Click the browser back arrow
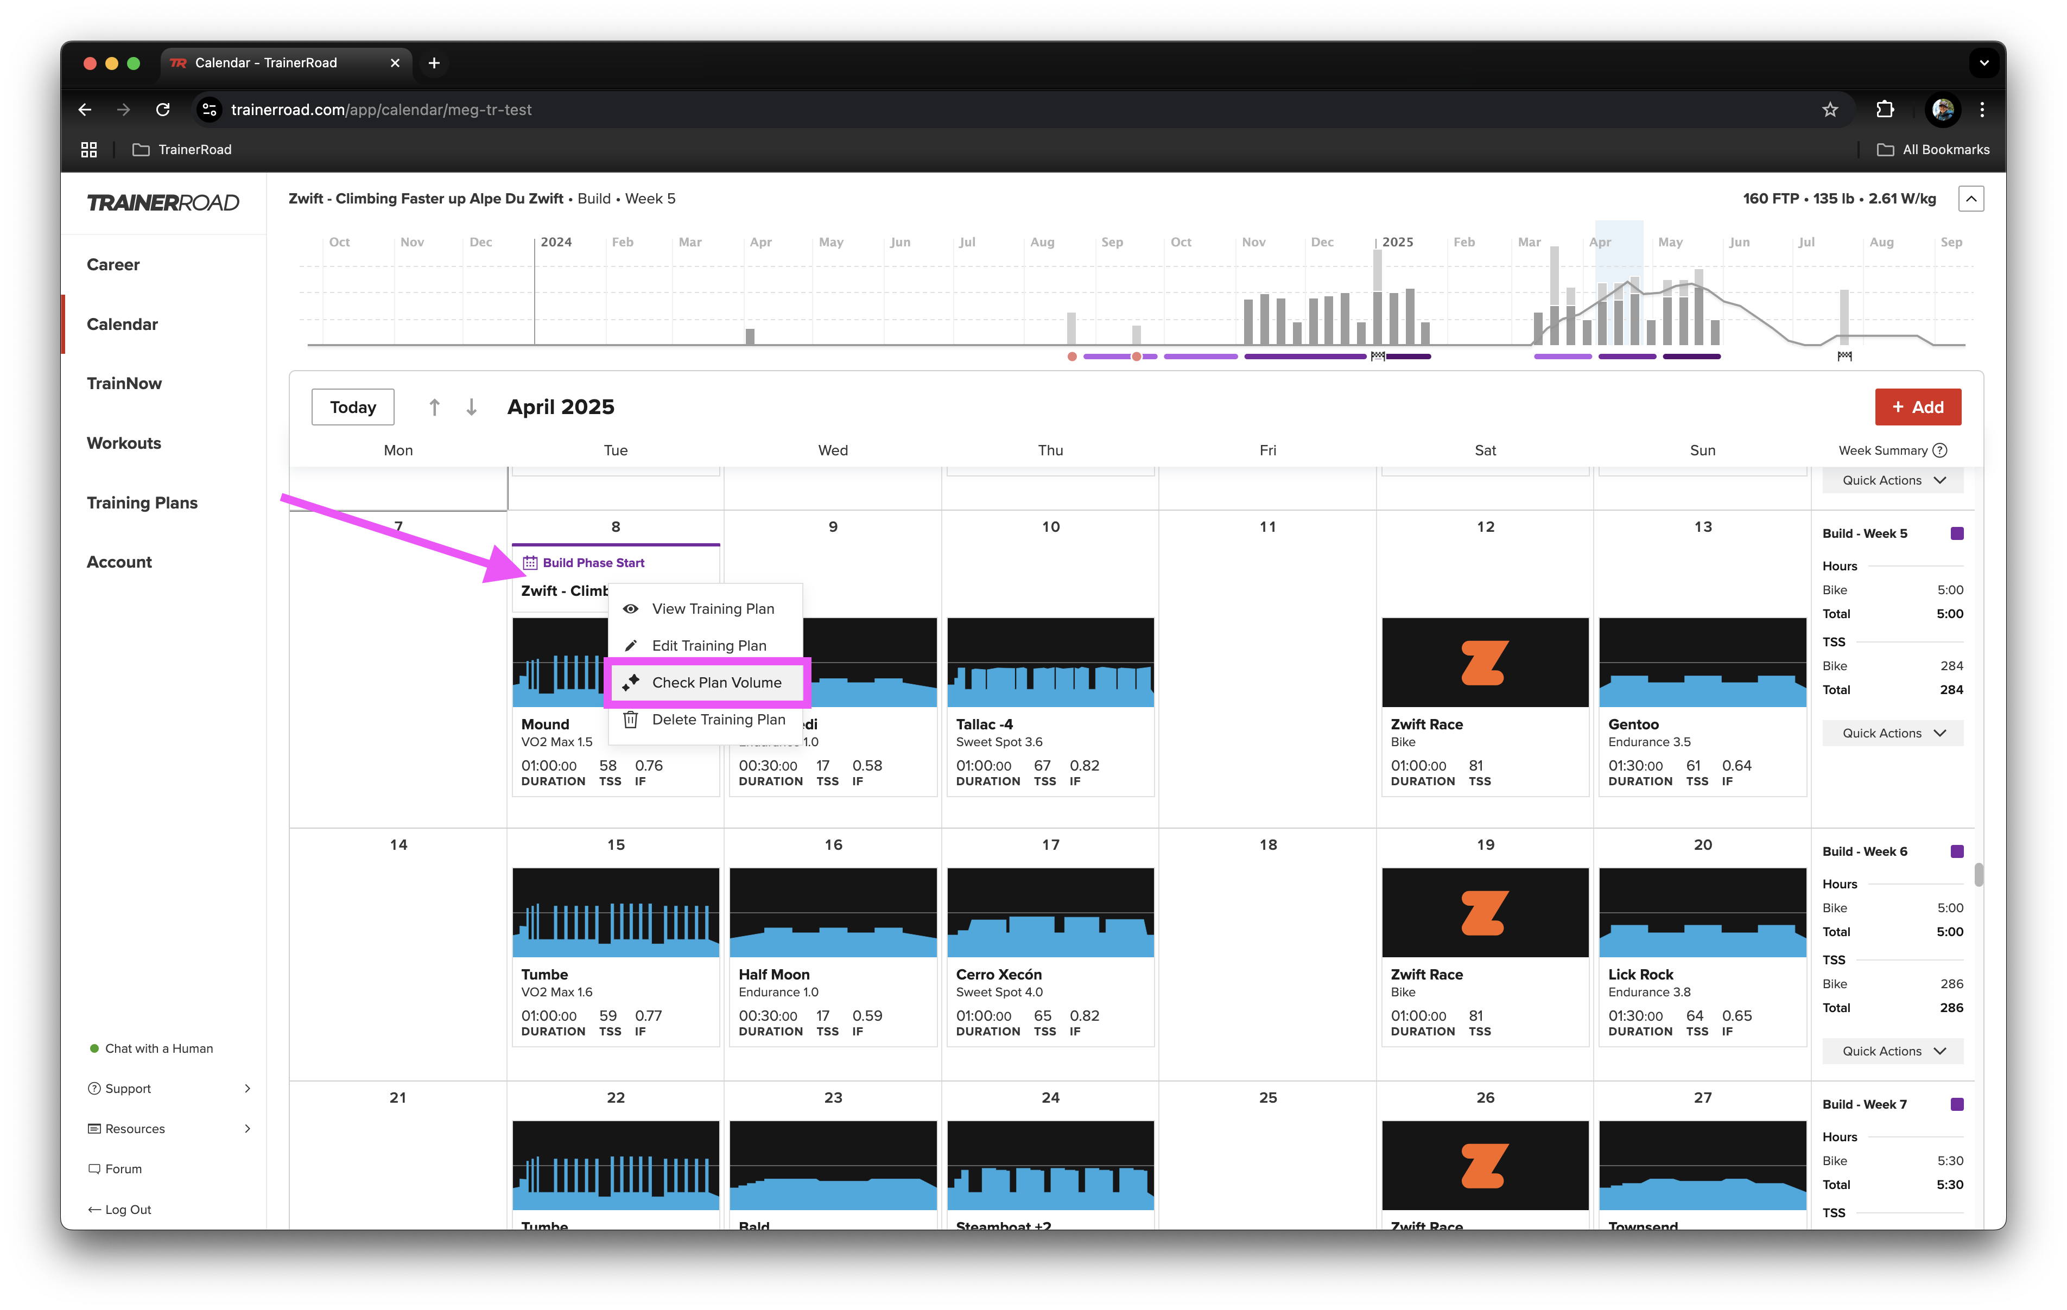 click(x=84, y=109)
